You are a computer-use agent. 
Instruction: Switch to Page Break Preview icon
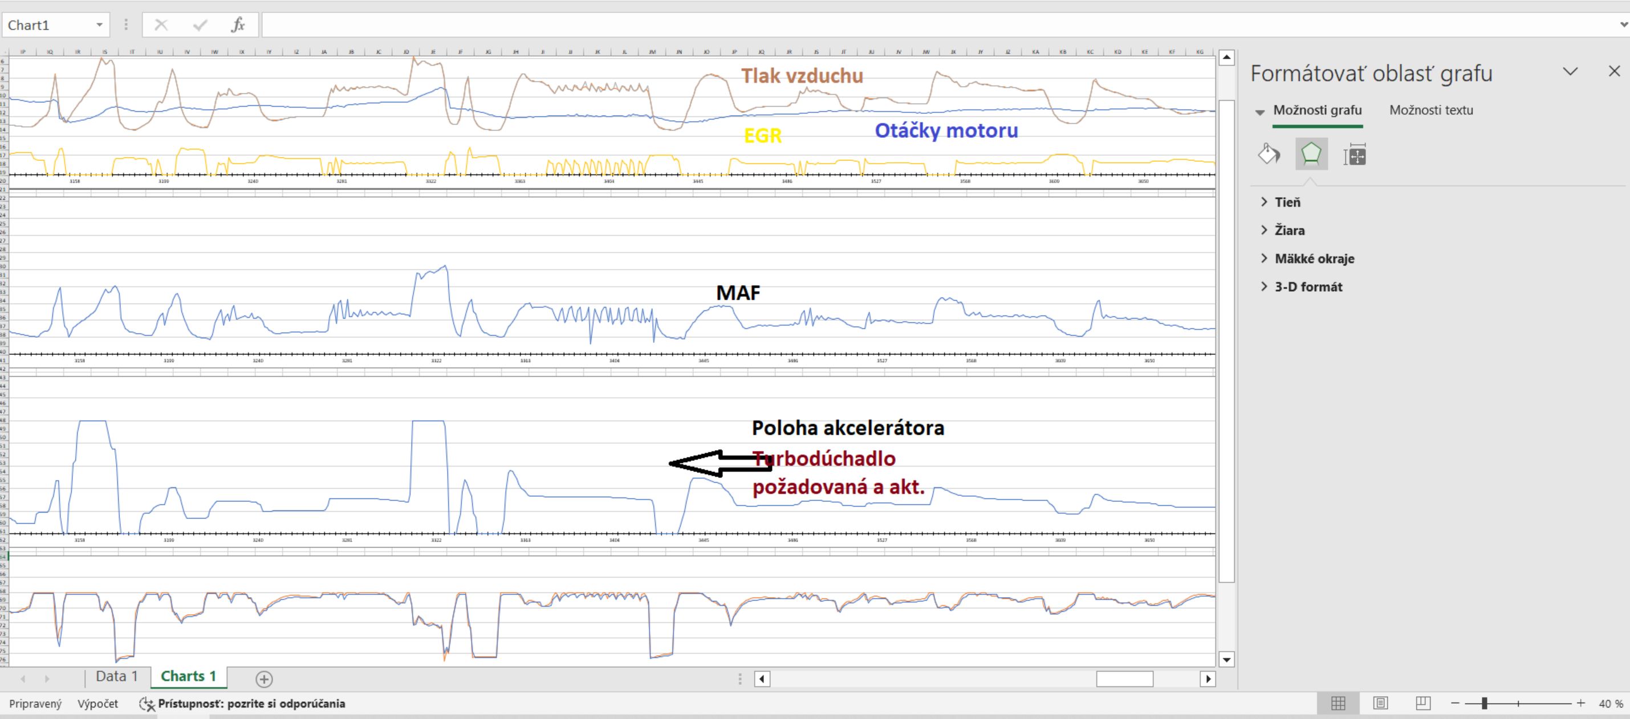pos(1422,703)
